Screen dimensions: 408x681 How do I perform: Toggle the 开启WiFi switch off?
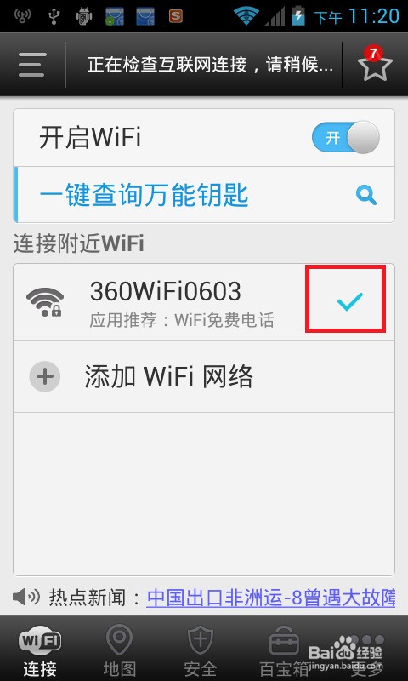pos(346,137)
